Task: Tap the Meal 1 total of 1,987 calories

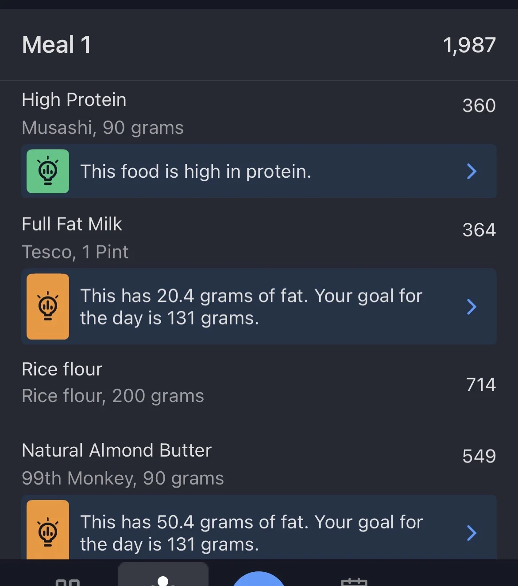Action: click(x=469, y=45)
